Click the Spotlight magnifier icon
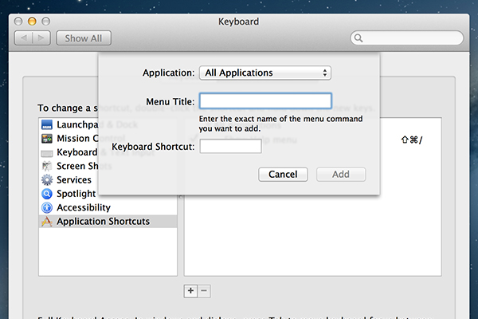Screen dimensions: 478x319 pyautogui.click(x=47, y=194)
